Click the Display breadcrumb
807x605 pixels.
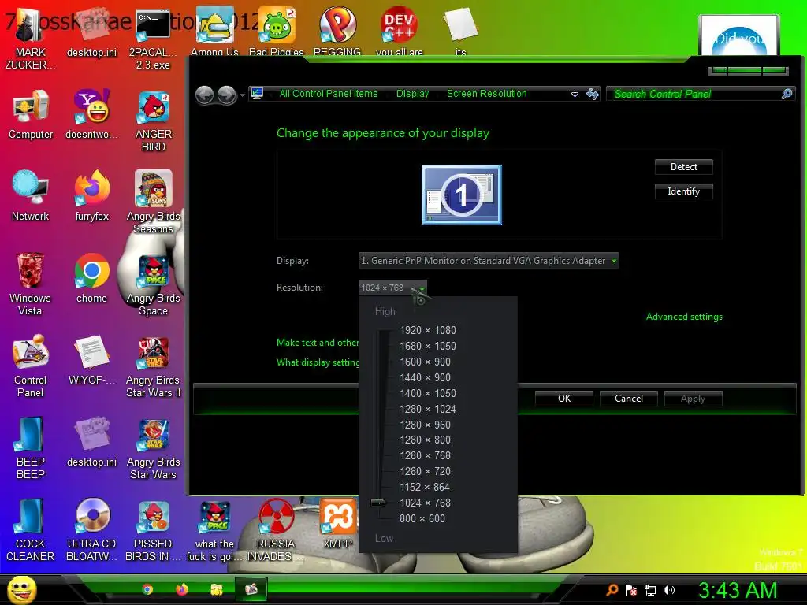(x=412, y=94)
